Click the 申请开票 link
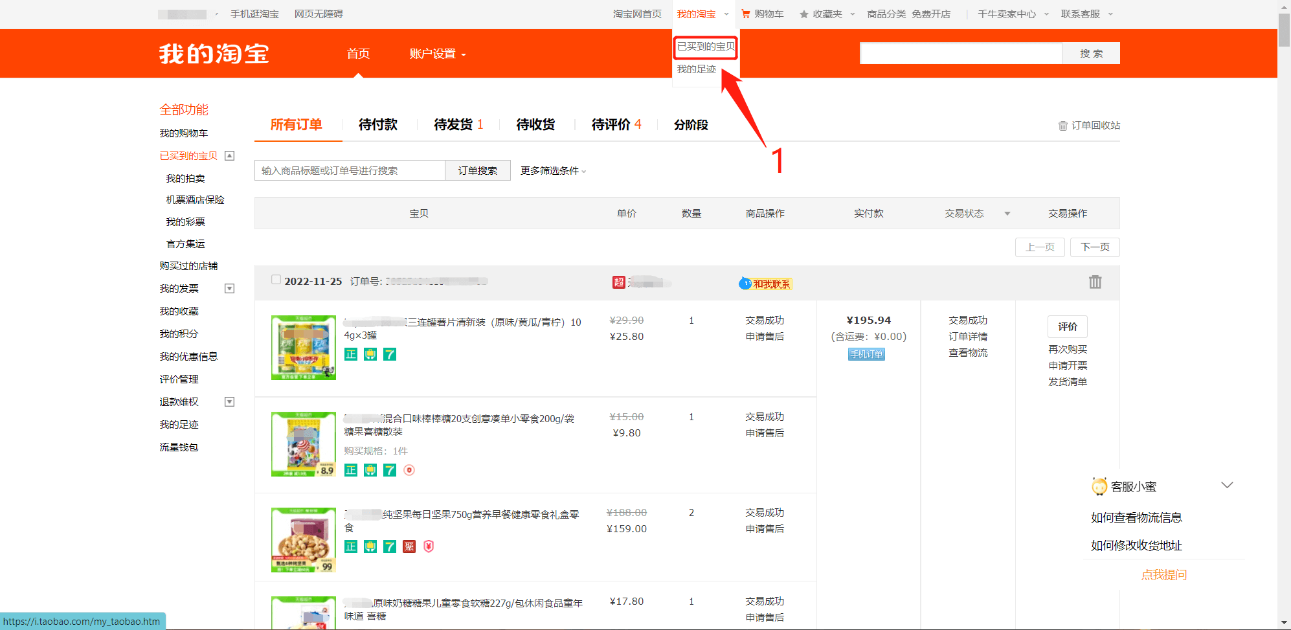The image size is (1291, 630). pos(1068,366)
